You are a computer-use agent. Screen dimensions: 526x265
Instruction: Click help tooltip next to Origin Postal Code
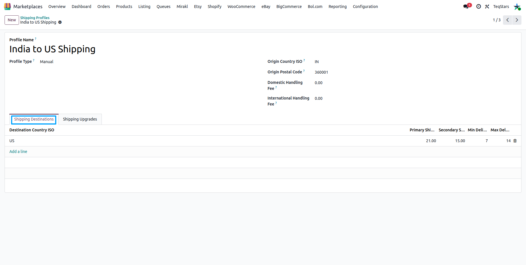[x=304, y=71]
